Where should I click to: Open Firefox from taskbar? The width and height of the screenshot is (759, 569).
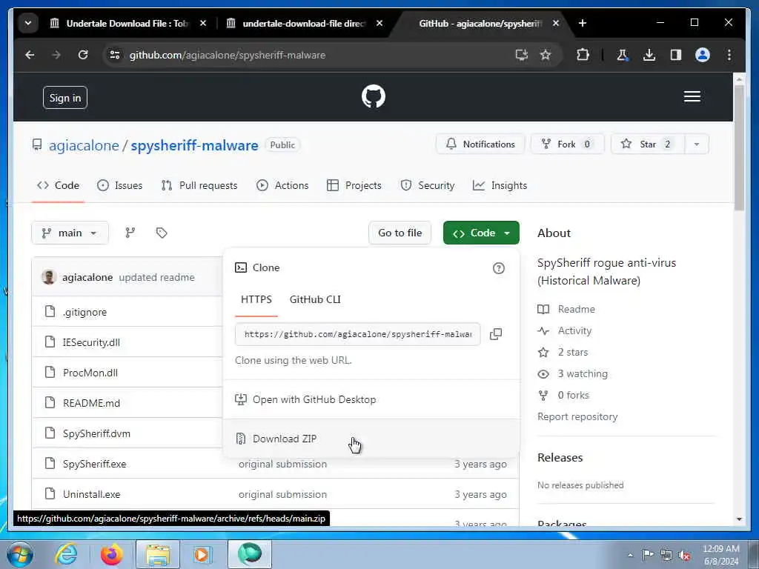(111, 554)
